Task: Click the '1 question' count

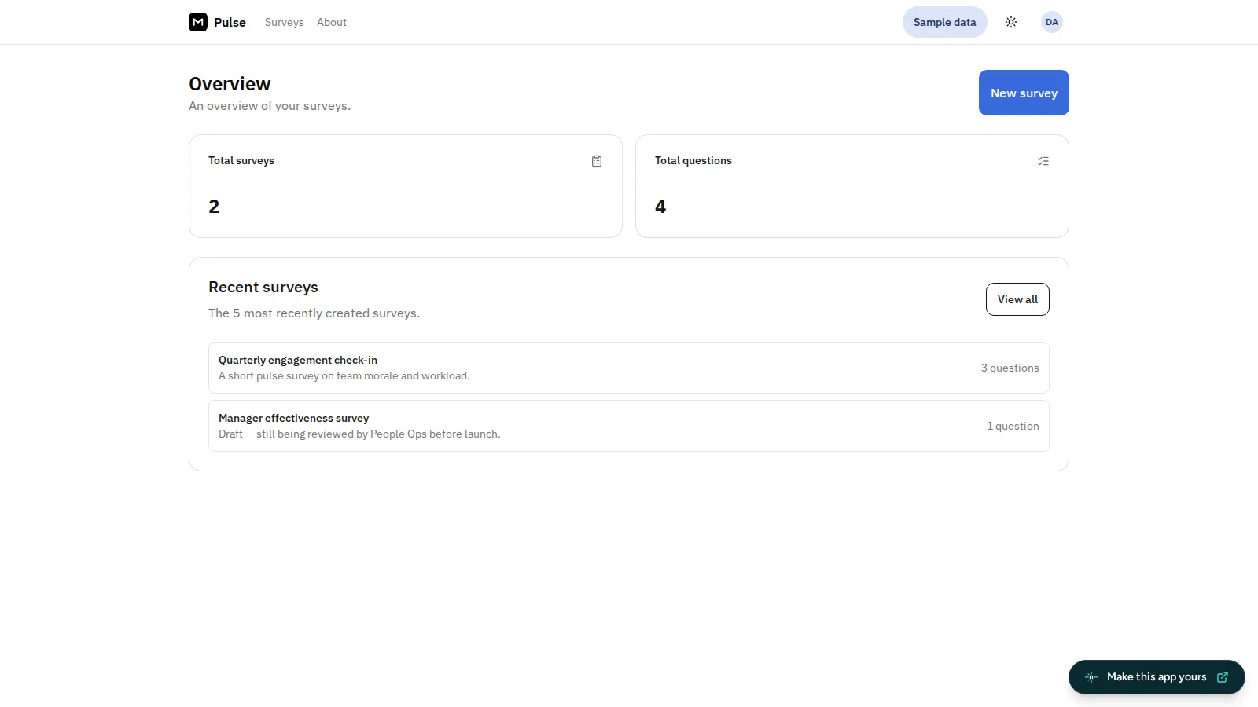Action: (x=1013, y=426)
